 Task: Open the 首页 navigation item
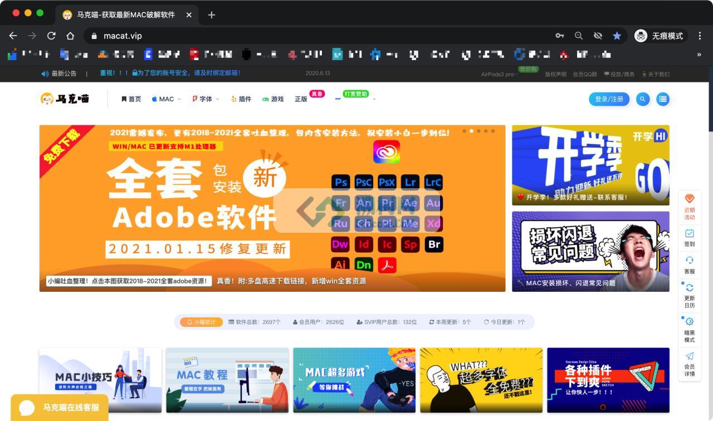coord(131,99)
